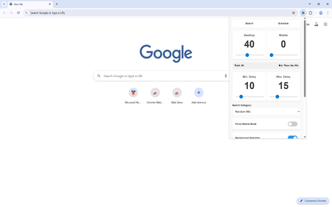Screen dimensions: 332x207
Task: Click the magnifier icon in Google search box
Action: (x=99, y=76)
